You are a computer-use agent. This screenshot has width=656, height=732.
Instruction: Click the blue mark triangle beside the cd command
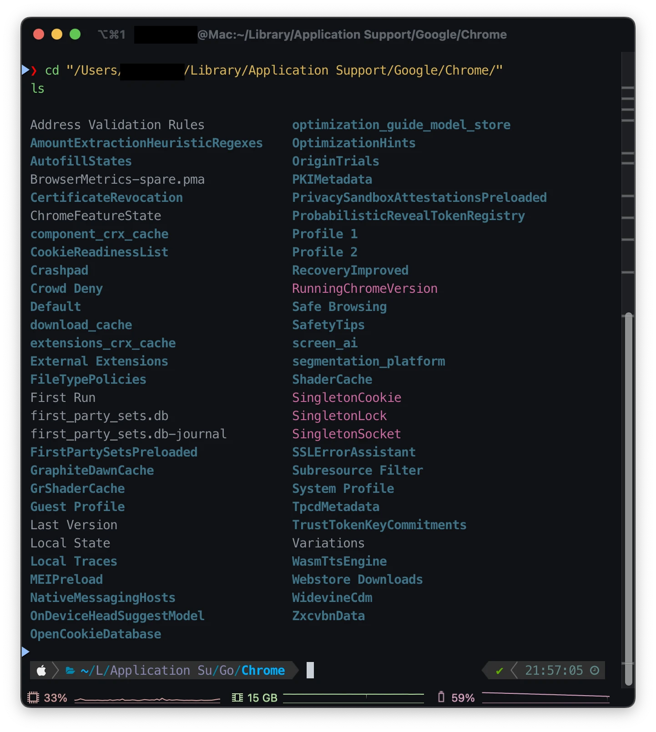point(25,70)
